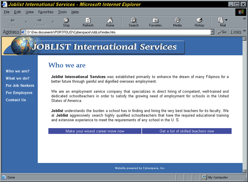Minimize the Internet Explorer window

231,4
